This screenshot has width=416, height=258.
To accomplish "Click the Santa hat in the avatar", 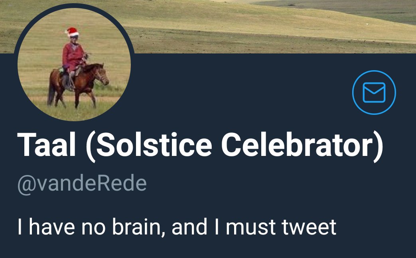I will (72, 32).
